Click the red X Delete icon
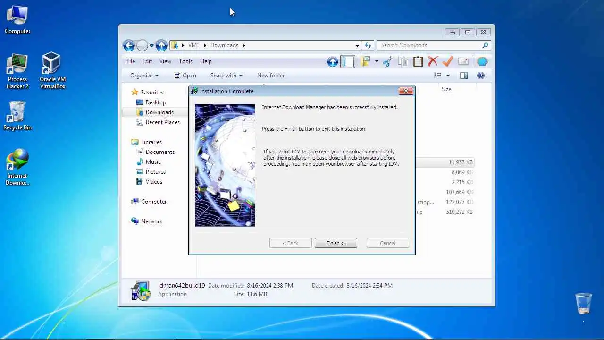This screenshot has height=340, width=604. coord(433,61)
